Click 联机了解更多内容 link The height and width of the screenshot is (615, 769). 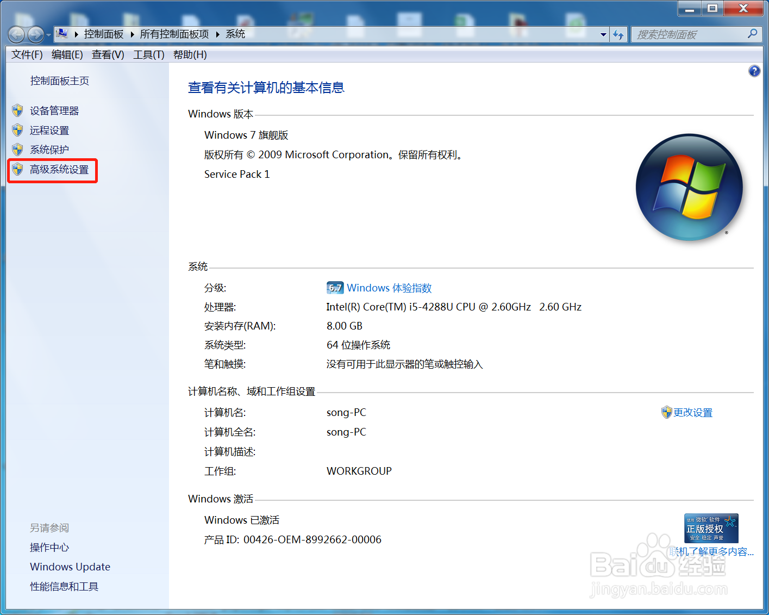pos(712,551)
